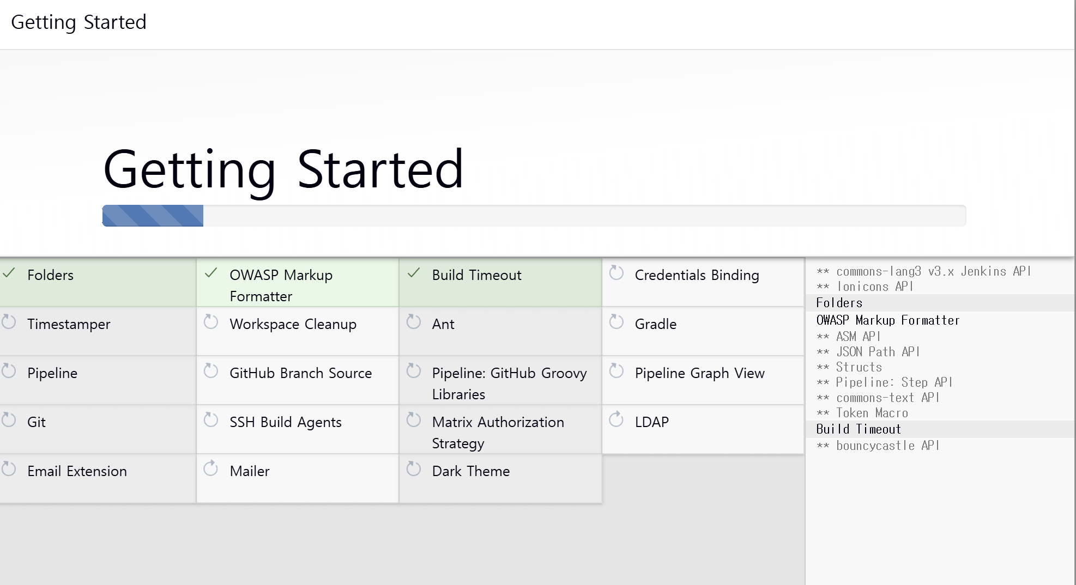Click the Token Macro log line

[872, 413]
